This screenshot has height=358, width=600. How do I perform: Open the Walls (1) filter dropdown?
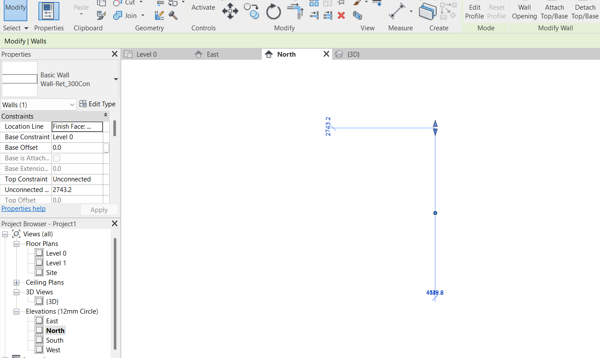pyautogui.click(x=38, y=105)
